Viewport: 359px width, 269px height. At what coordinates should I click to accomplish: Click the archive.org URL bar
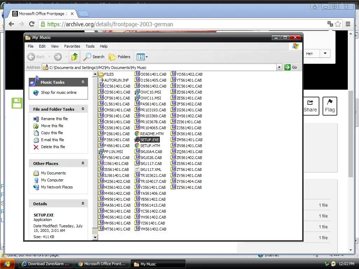183,24
